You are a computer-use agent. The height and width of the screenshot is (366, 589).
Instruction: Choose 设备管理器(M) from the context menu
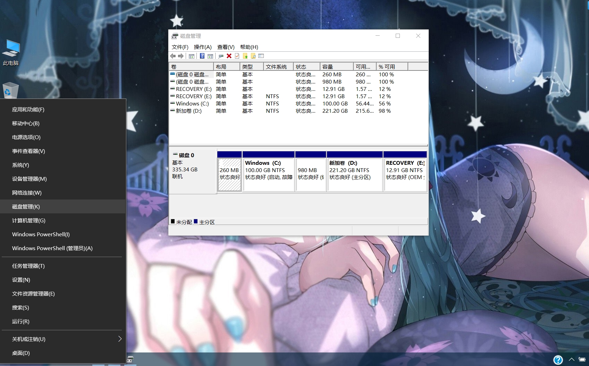pos(63,179)
